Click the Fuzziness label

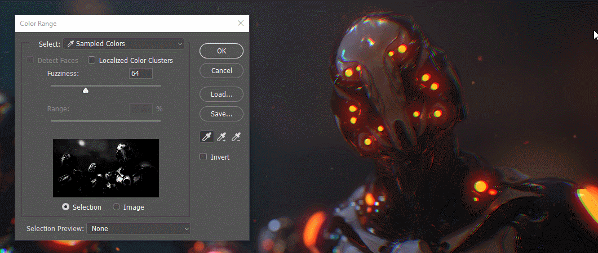coord(63,74)
